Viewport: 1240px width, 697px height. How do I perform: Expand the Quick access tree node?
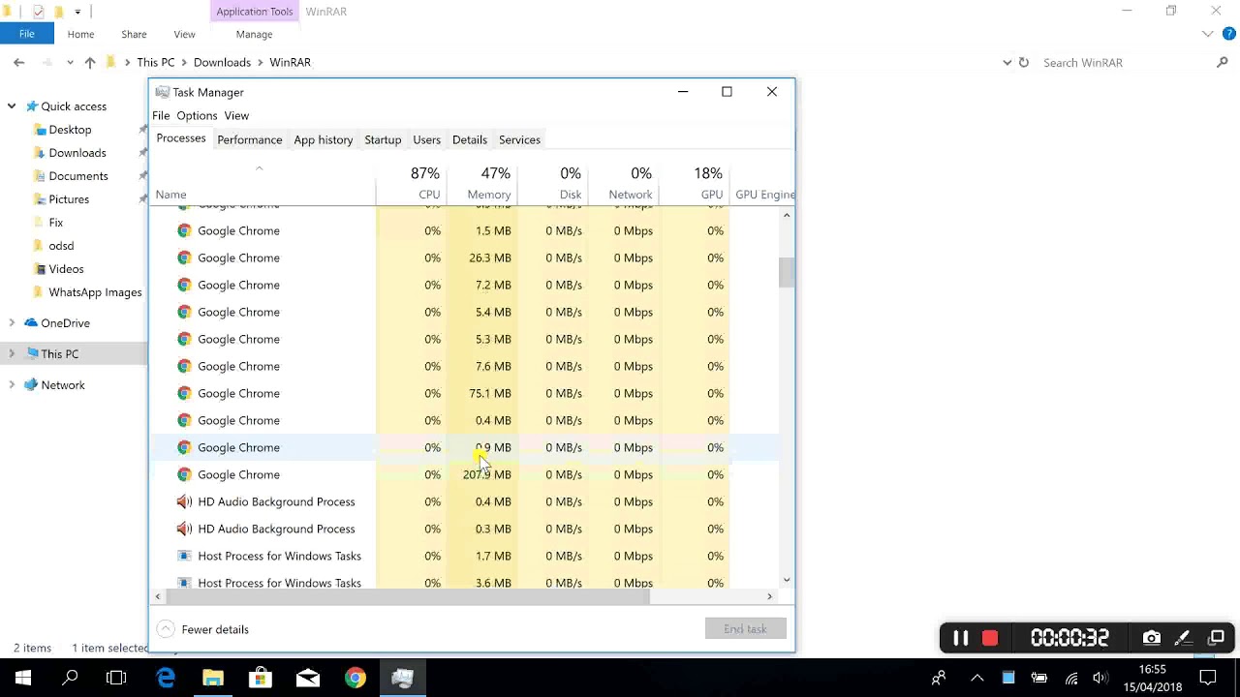(12, 106)
